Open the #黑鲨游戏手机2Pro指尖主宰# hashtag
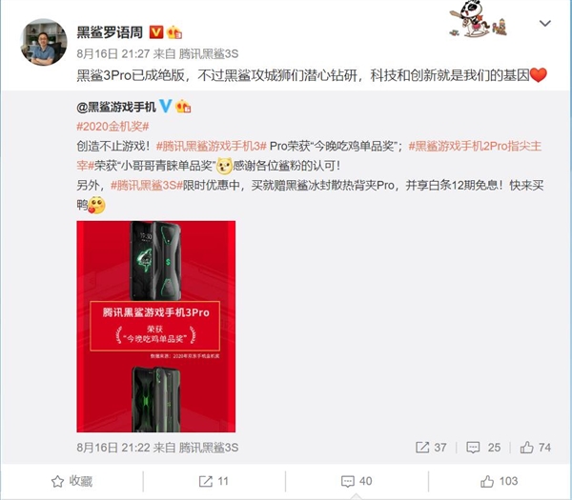572x500 pixels. [x=476, y=146]
